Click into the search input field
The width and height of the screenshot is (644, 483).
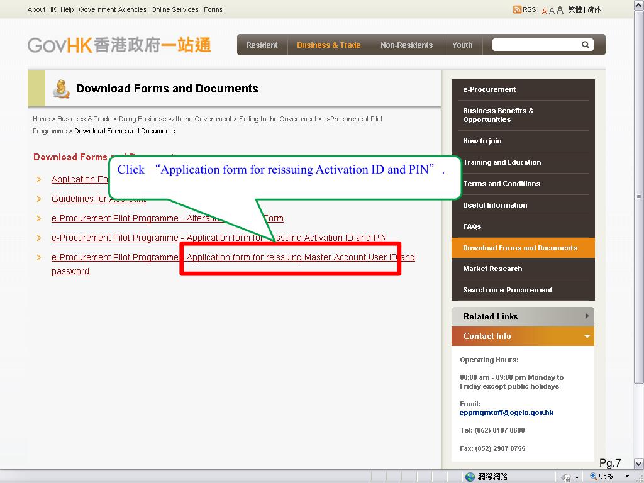coord(536,45)
